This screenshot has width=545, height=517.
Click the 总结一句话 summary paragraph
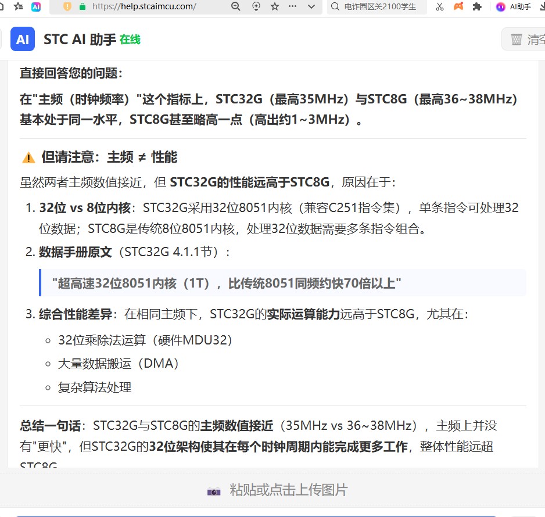point(259,442)
